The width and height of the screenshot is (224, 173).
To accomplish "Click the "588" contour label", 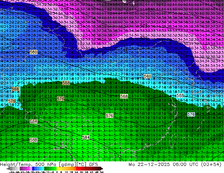I will [x=34, y=140].
